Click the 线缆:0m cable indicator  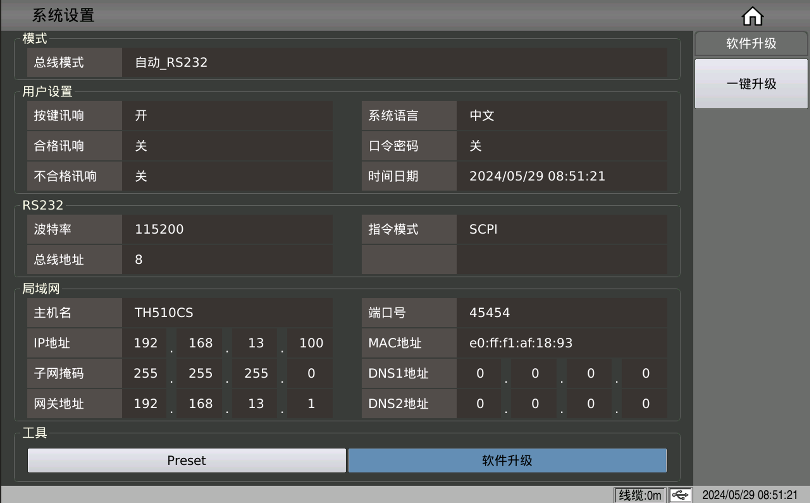tap(639, 495)
